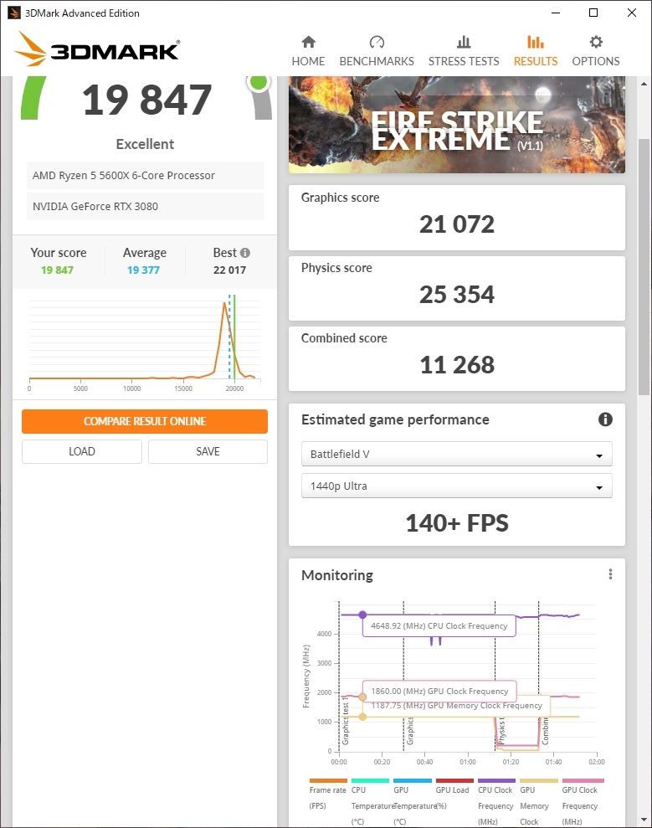
Task: Open the Battlefield V game dropdown
Action: click(x=457, y=454)
